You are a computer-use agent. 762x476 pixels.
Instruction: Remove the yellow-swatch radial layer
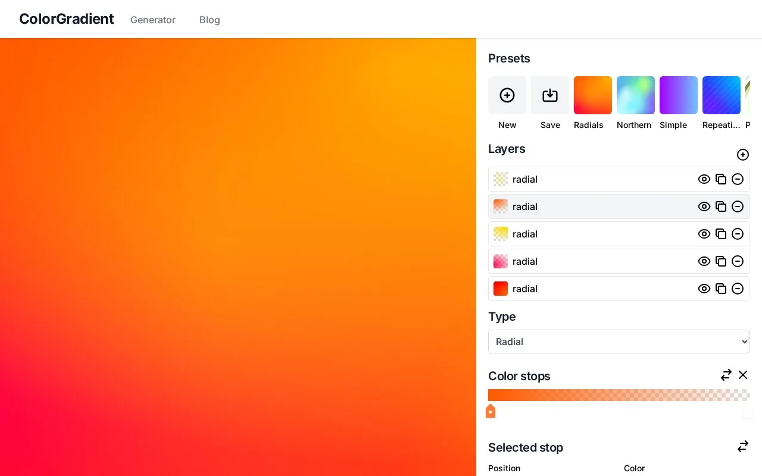[x=738, y=234]
